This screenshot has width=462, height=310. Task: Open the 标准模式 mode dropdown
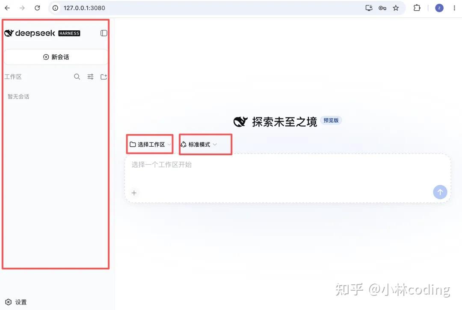(x=199, y=145)
